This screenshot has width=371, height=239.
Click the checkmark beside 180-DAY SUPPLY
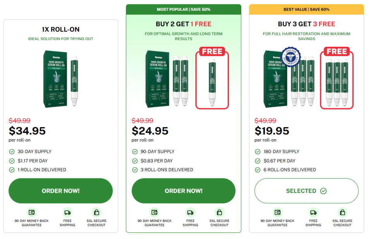pos(258,152)
